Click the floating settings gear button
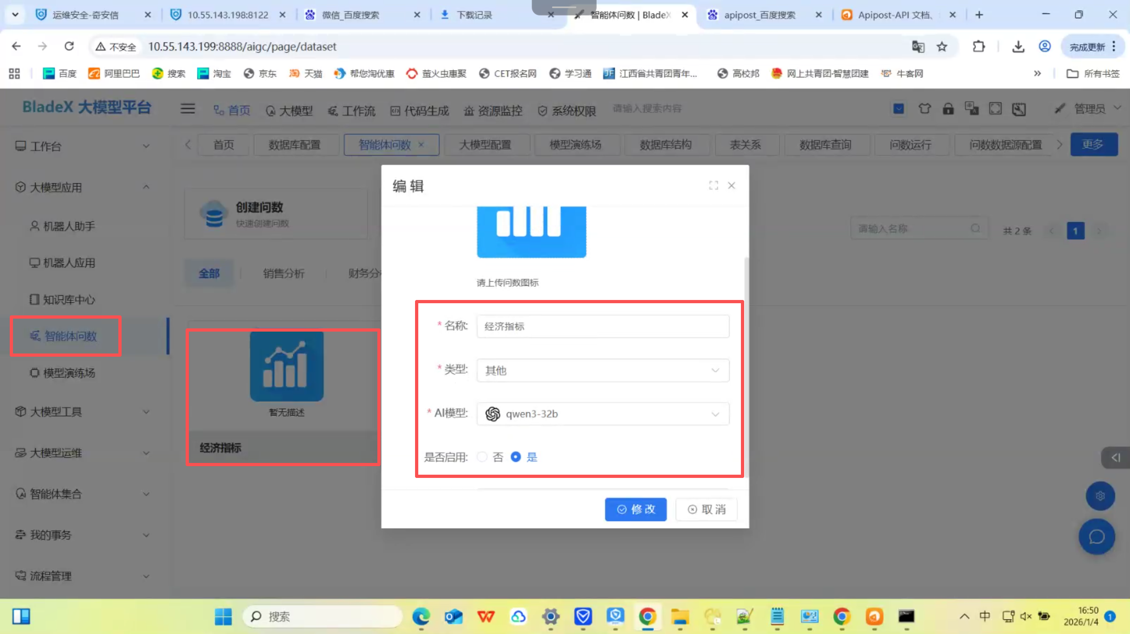This screenshot has height=634, width=1130. point(1100,496)
